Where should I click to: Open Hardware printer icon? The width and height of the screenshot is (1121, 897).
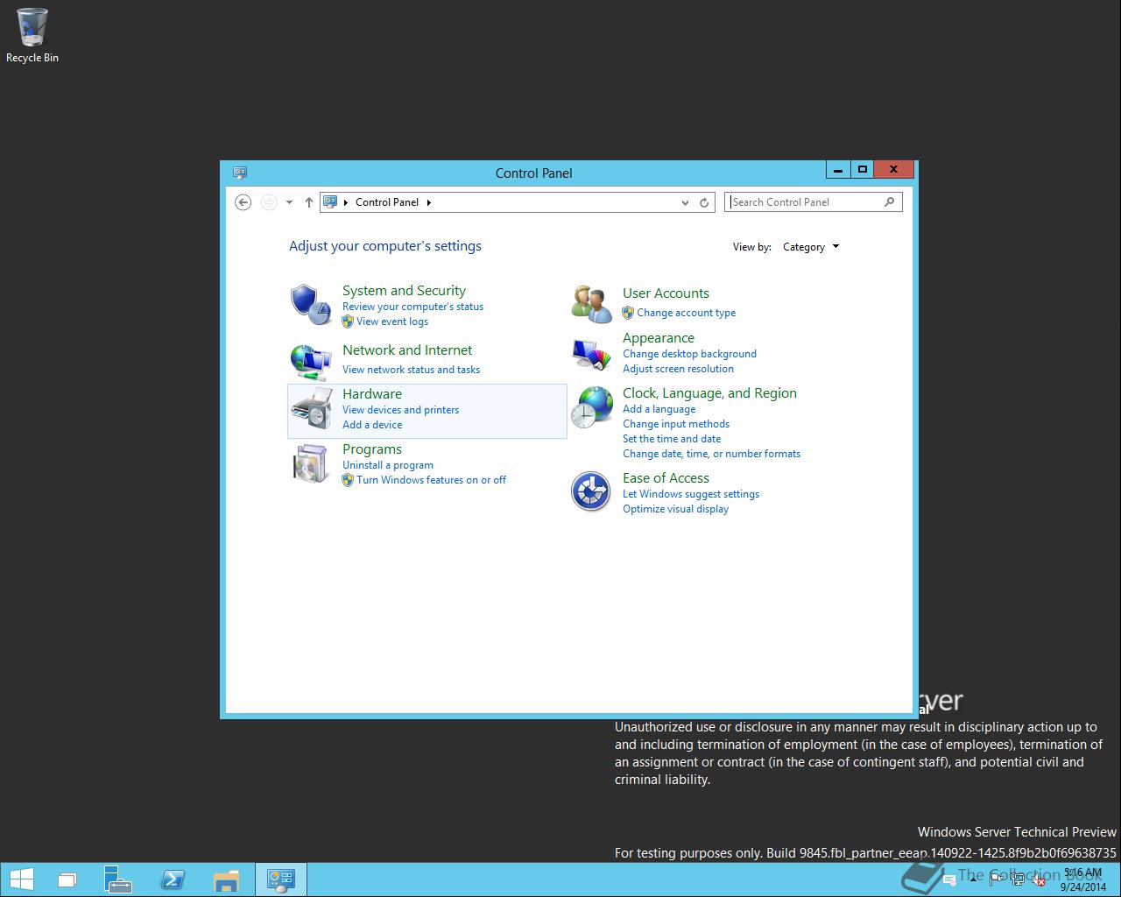tap(311, 409)
